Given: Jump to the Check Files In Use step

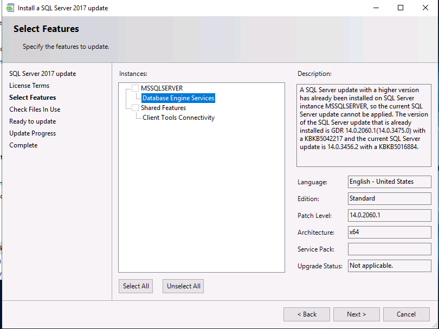Looking at the screenshot, I should [35, 109].
